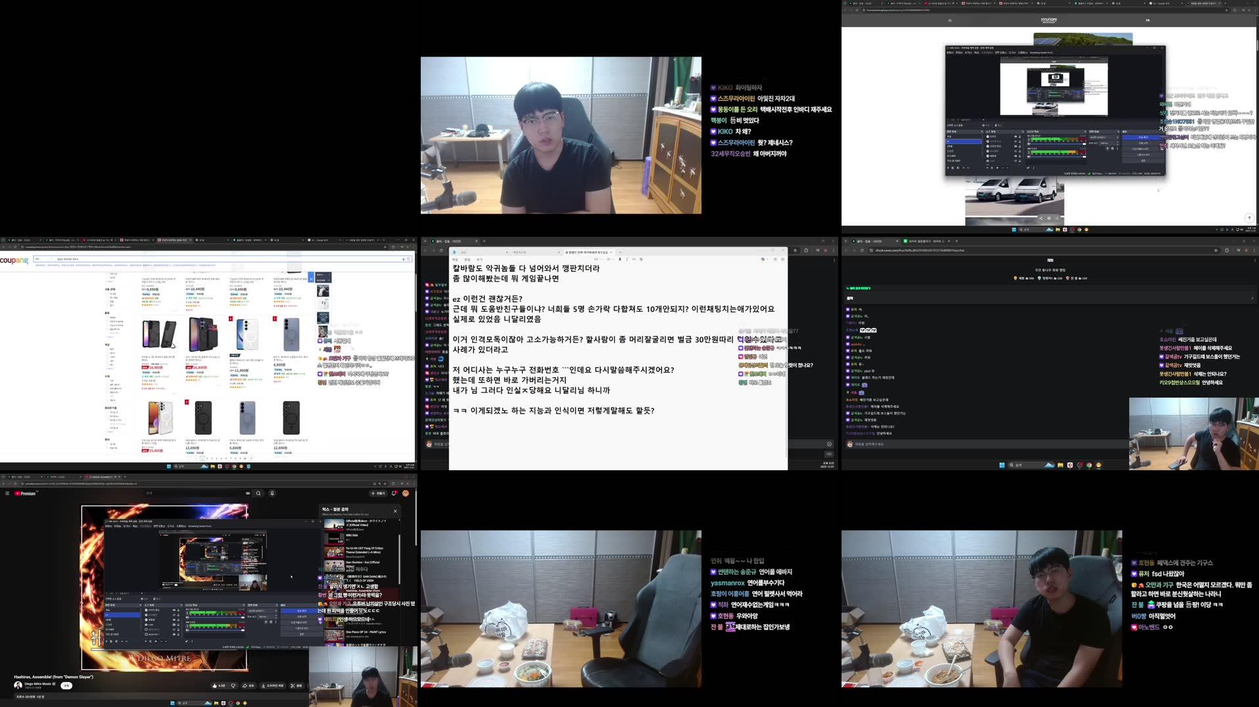The image size is (1259, 707).
Task: Click the search magnifier icon on YouTube
Action: (259, 493)
